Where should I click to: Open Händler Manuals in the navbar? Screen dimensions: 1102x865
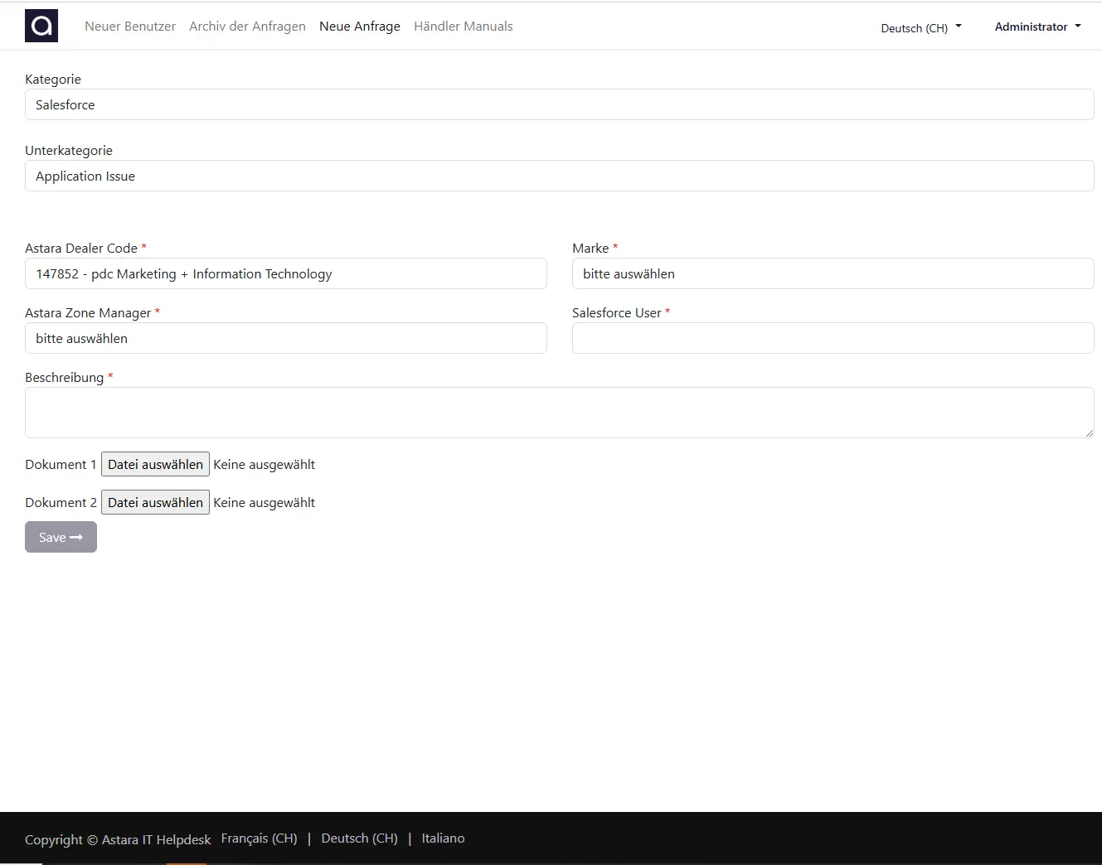click(x=463, y=27)
